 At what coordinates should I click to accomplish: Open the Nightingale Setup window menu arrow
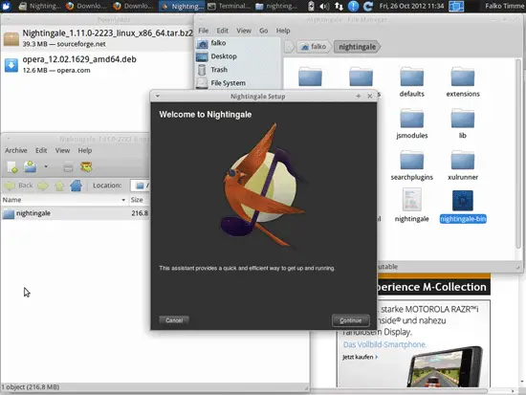158,97
